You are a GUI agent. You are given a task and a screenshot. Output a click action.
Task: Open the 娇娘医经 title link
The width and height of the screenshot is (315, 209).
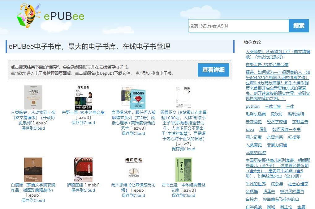click(75, 185)
